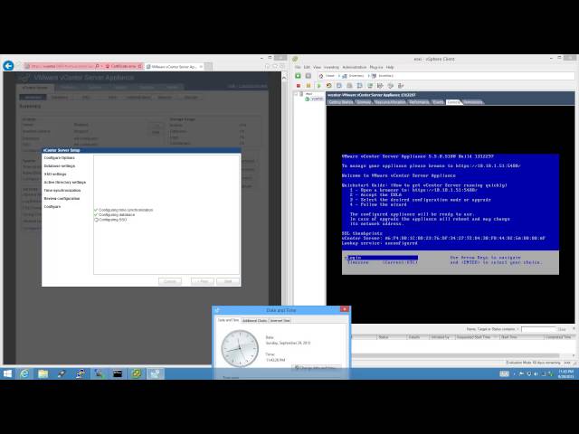The width and height of the screenshot is (579, 434).
Task: Click the Home icon in vSphere breadcrumb
Action: (x=321, y=76)
